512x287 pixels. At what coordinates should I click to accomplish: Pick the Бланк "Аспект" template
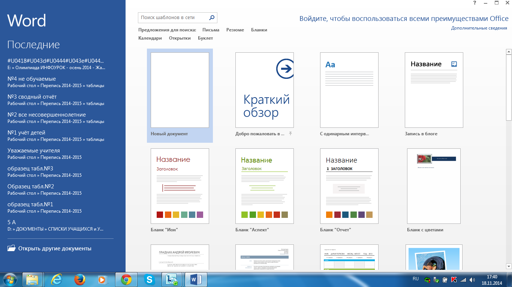[x=265, y=186]
